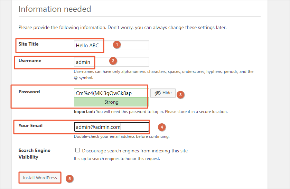The width and height of the screenshot is (290, 189).
Task: Click the Your Email label
Action: pos(30,125)
